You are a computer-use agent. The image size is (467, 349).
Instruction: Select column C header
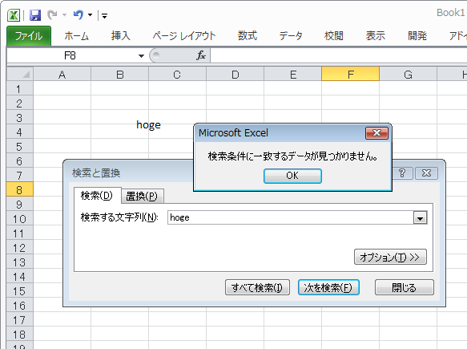tap(177, 75)
